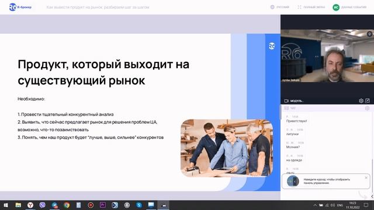Click the R-брокер logo in header

[x=20, y=7]
